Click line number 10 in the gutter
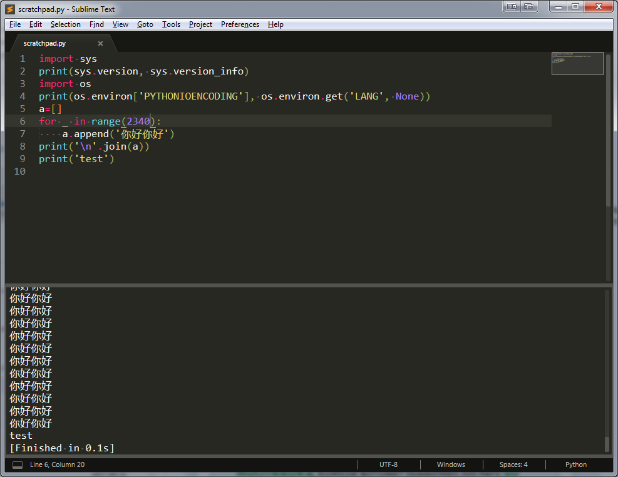The width and height of the screenshot is (618, 477). [19, 172]
